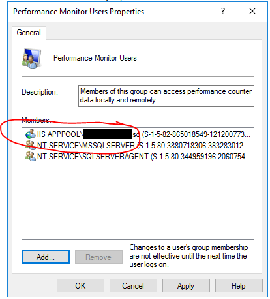Click the NT SERVICE\SQLSERVERAGENT member icon
The image size is (270, 299).
(x=31, y=156)
